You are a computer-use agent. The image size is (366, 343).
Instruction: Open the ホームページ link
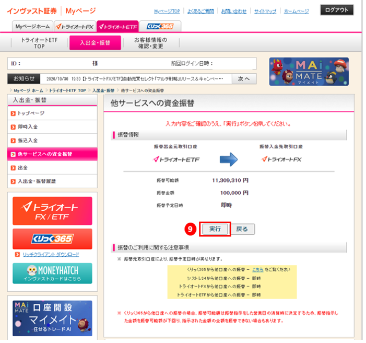[x=297, y=11]
